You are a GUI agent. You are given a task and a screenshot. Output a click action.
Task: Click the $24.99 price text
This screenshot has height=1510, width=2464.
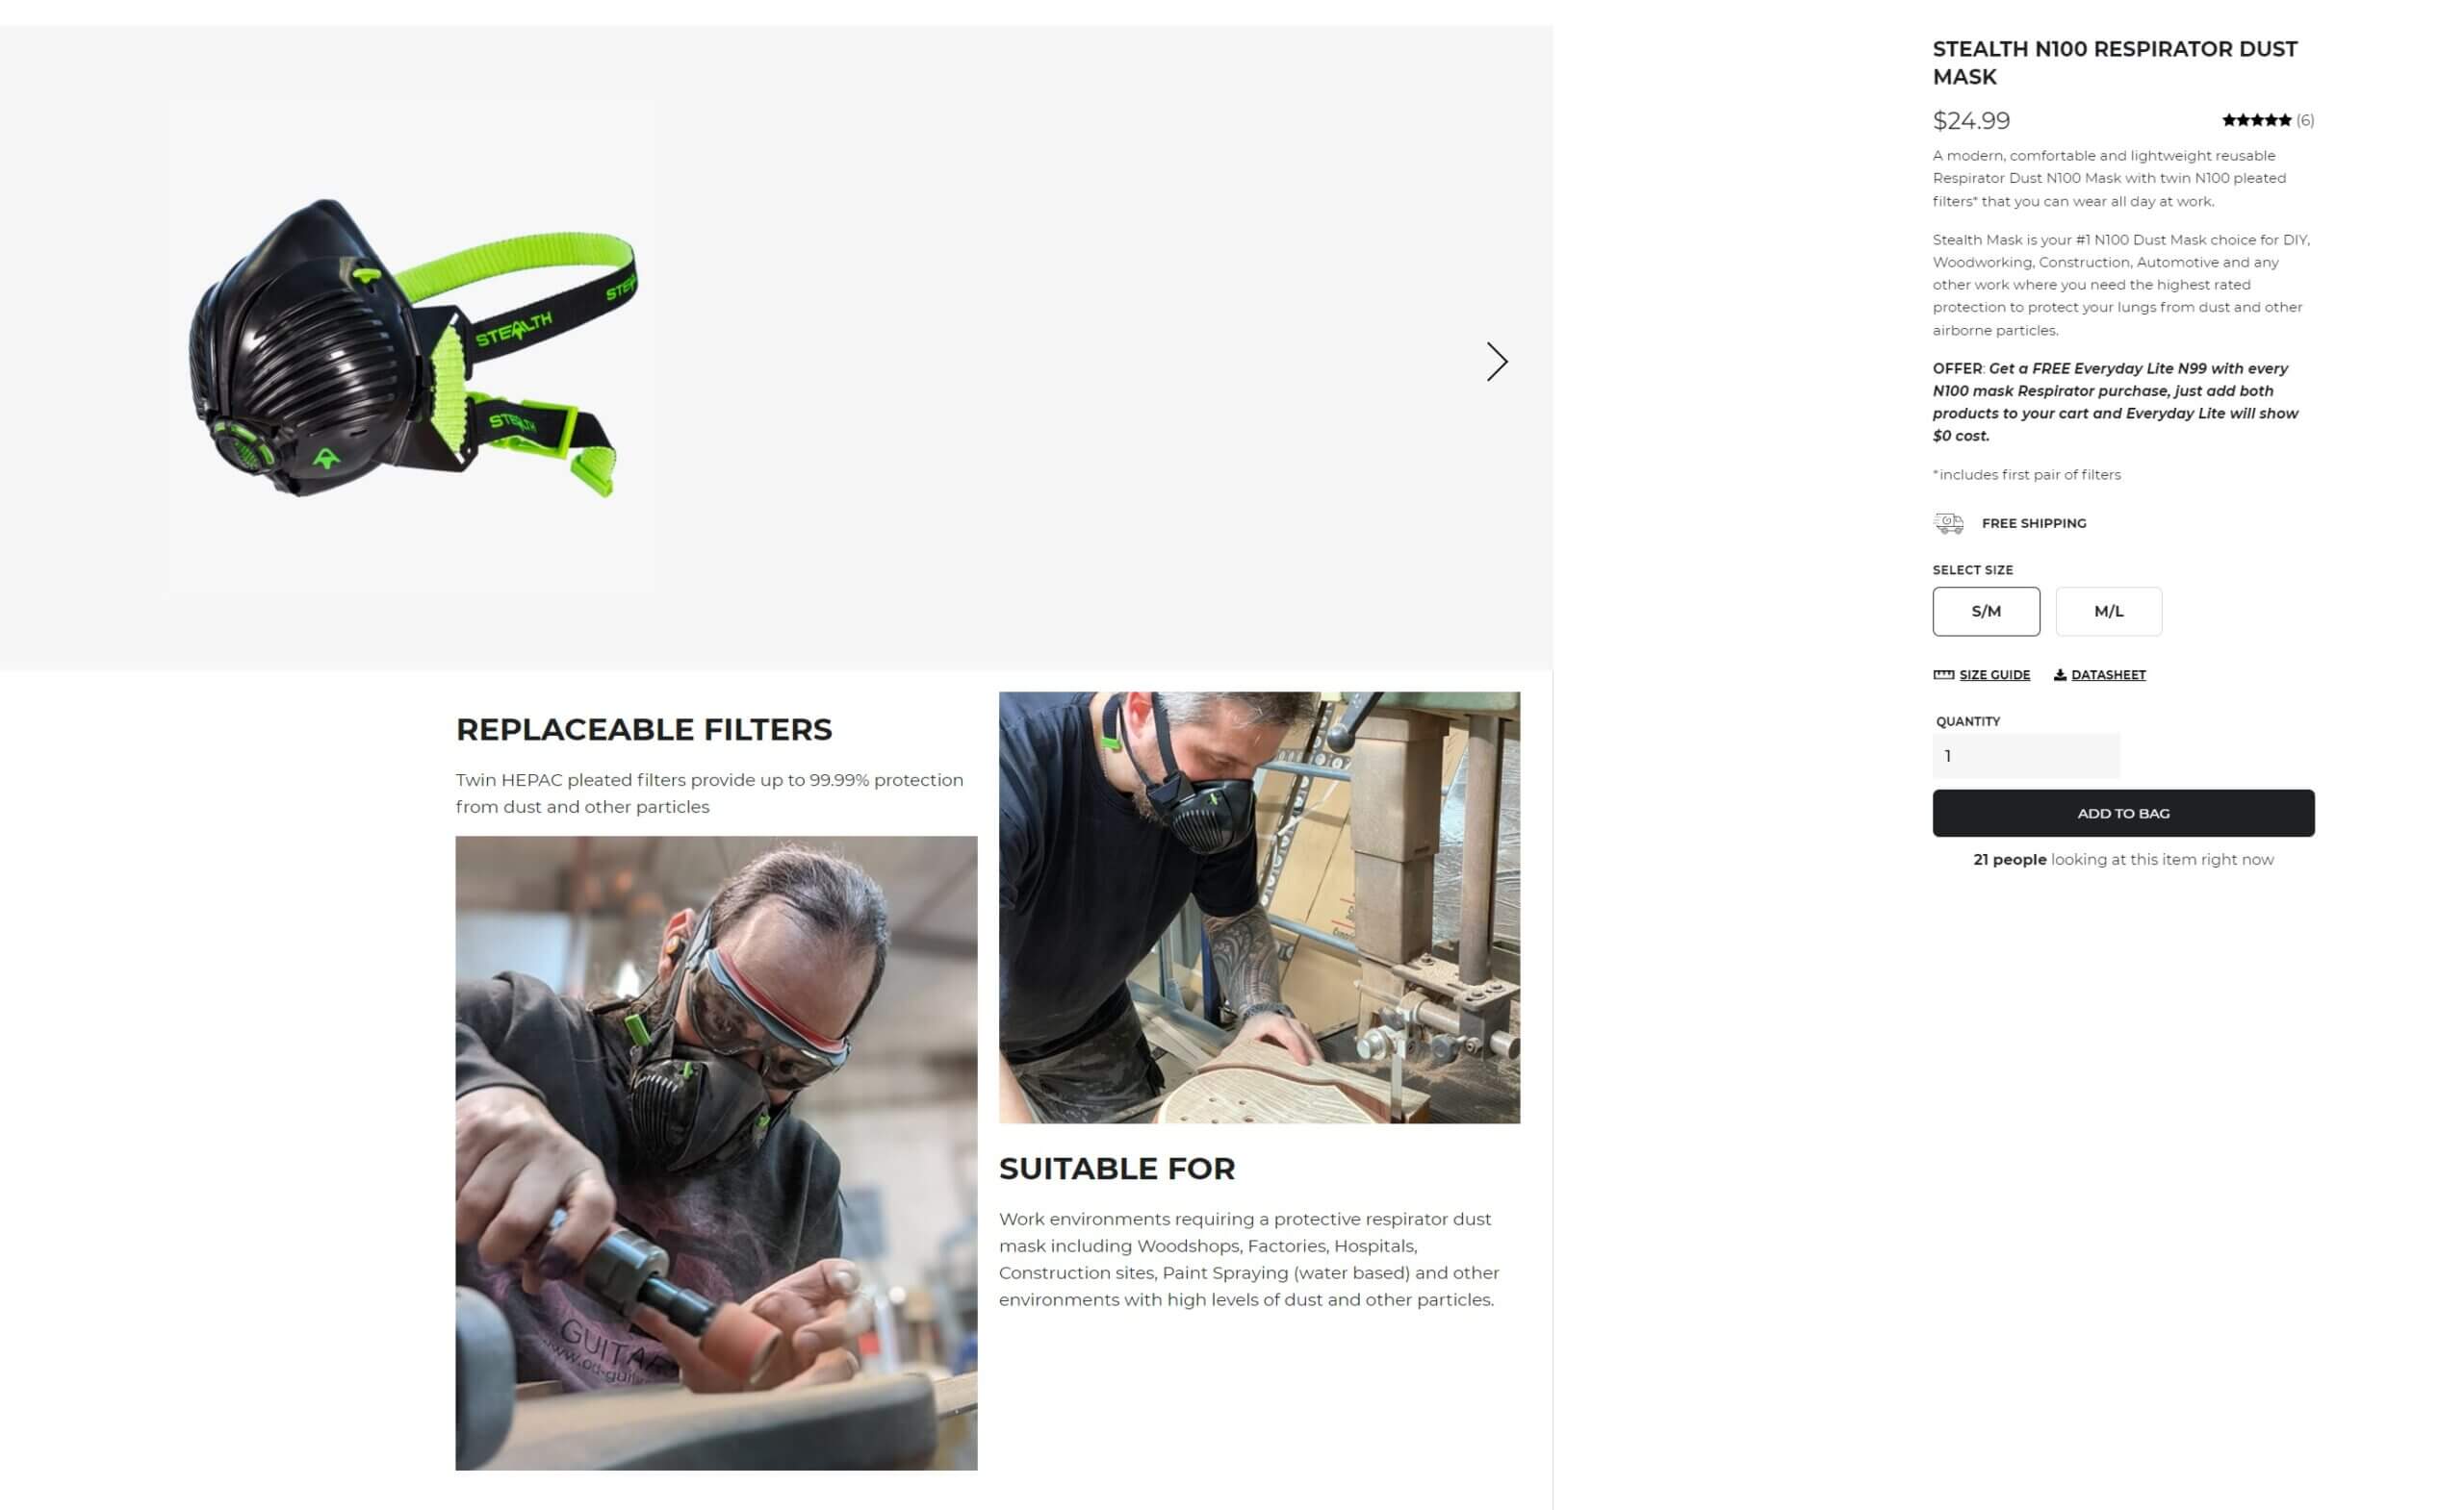[x=1971, y=121]
